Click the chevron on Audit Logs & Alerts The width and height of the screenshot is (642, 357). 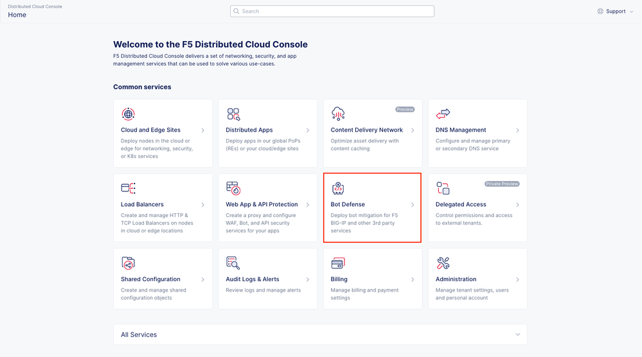(308, 280)
